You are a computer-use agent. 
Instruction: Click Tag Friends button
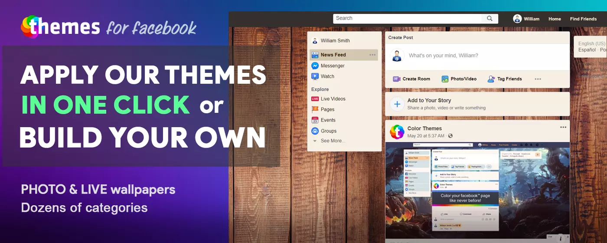(505, 79)
